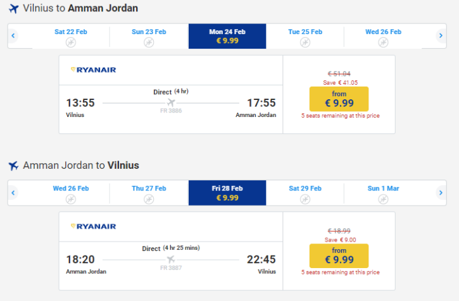The height and width of the screenshot is (301, 459).
Task: Click no-flight icon under Sat 29 Feb
Action: point(305,199)
